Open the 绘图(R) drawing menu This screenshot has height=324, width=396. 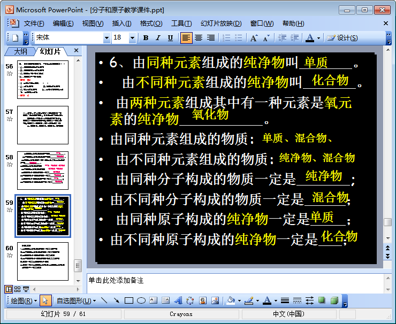click(x=24, y=301)
